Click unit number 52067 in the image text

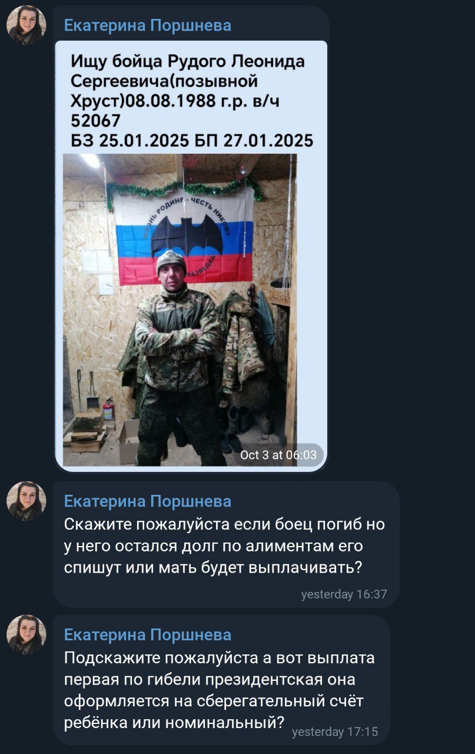(x=95, y=121)
